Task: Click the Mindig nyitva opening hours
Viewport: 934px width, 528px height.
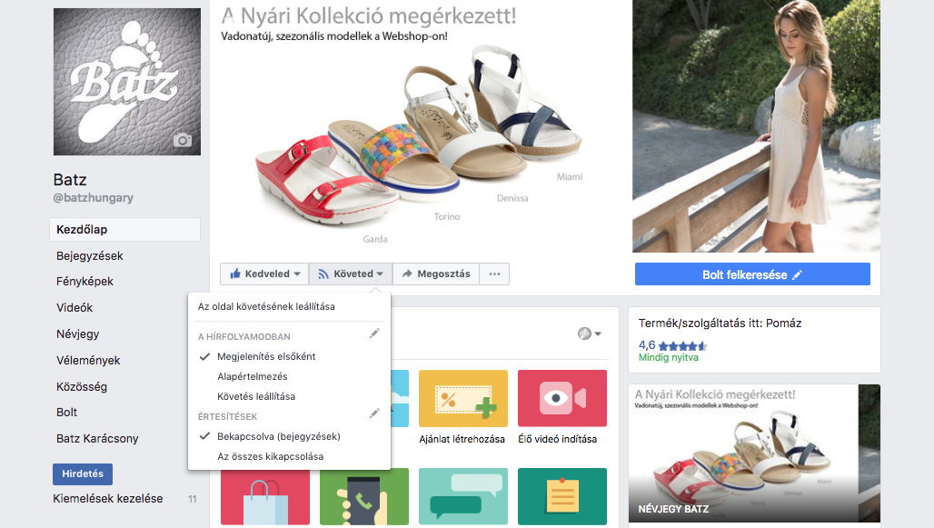Action: (669, 357)
